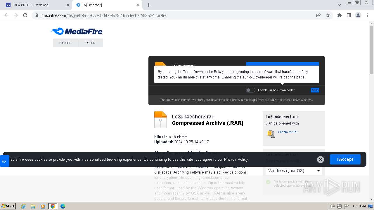Click the LOG IN button
Image resolution: width=374 pixels, height=210 pixels.
point(91,43)
